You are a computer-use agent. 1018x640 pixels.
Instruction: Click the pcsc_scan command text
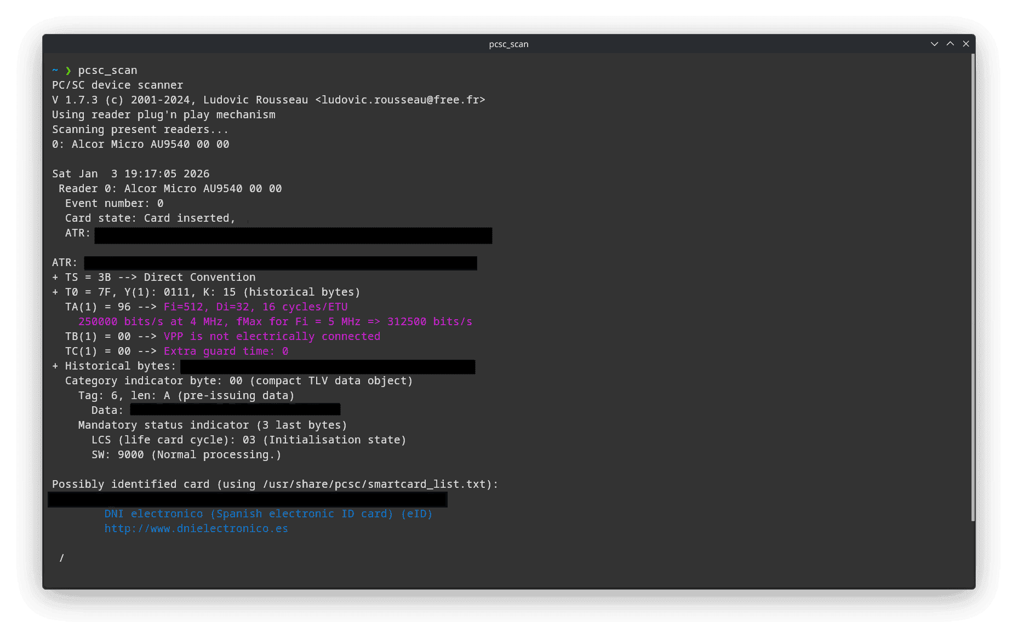point(108,70)
